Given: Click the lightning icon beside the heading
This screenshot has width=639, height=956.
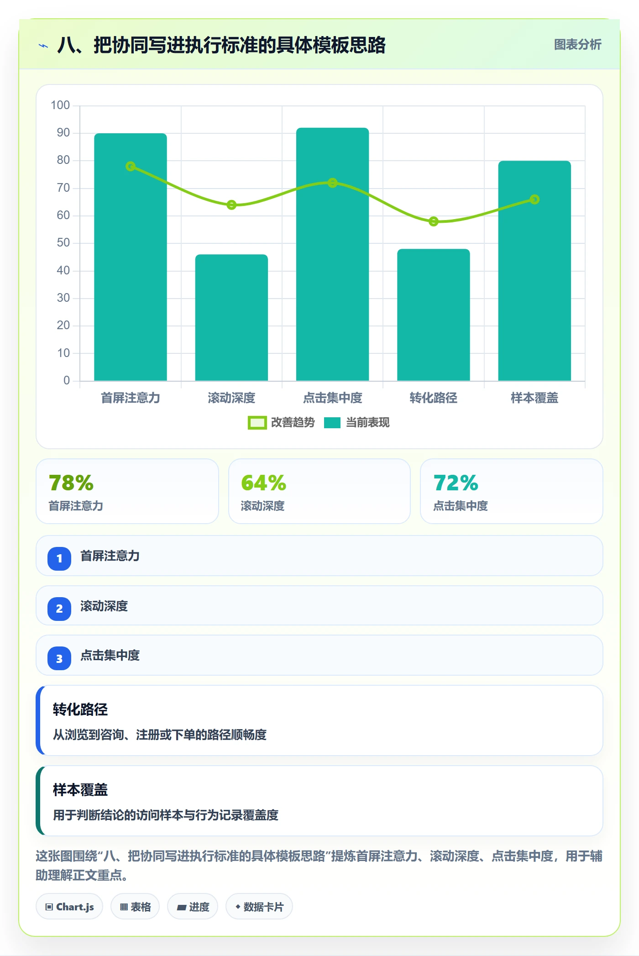Looking at the screenshot, I should click(x=43, y=46).
